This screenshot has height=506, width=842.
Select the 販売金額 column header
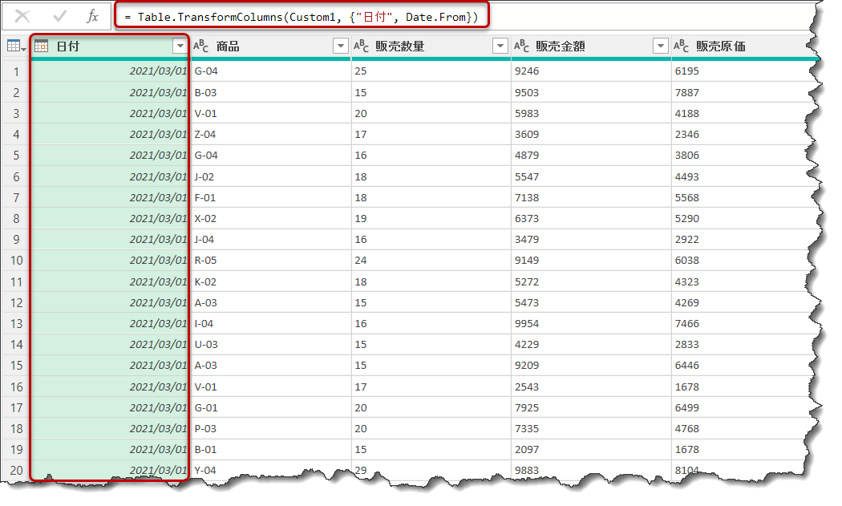tap(591, 47)
